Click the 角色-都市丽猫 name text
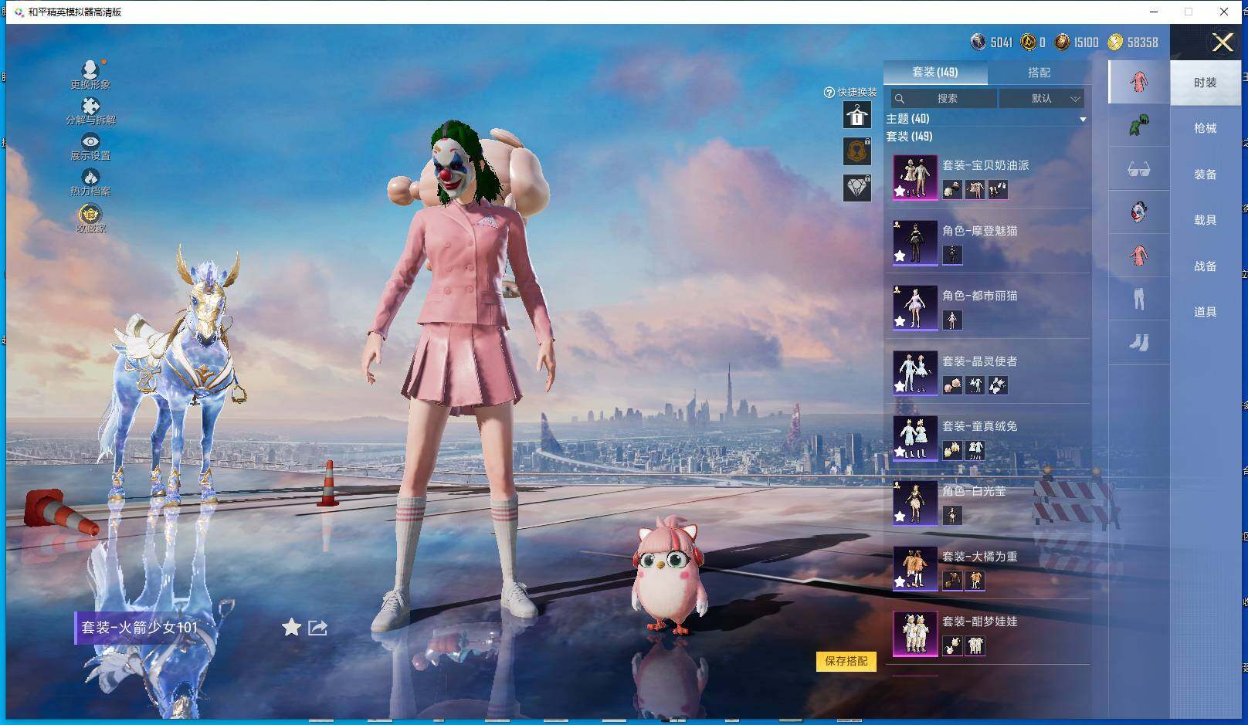Viewport: 1248px width, 725px height. 980,296
